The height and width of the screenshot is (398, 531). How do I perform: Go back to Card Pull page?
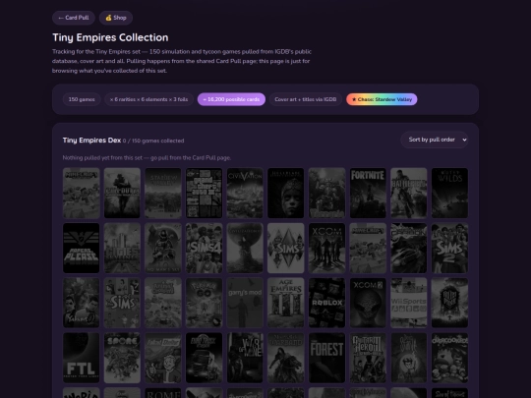coord(74,18)
